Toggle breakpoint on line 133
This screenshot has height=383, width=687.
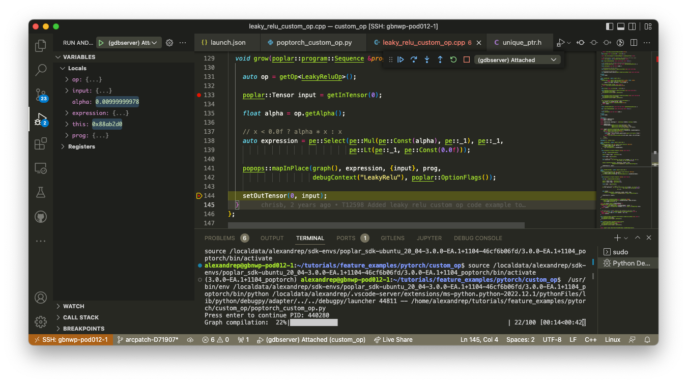[x=198, y=95]
